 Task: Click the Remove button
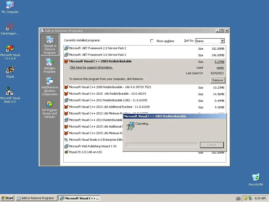pos(218,80)
